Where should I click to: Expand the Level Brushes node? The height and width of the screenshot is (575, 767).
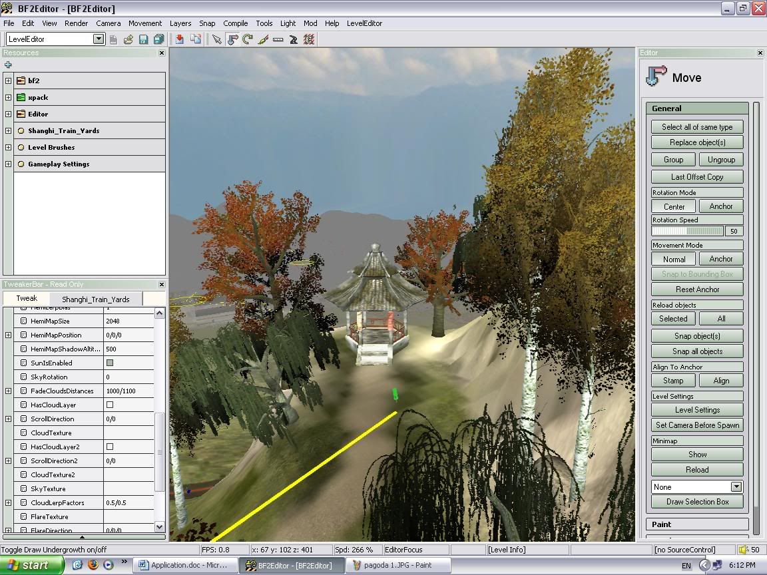click(8, 147)
